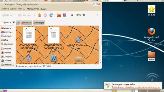Click the bottom panel workspace icon

click(5, 91)
